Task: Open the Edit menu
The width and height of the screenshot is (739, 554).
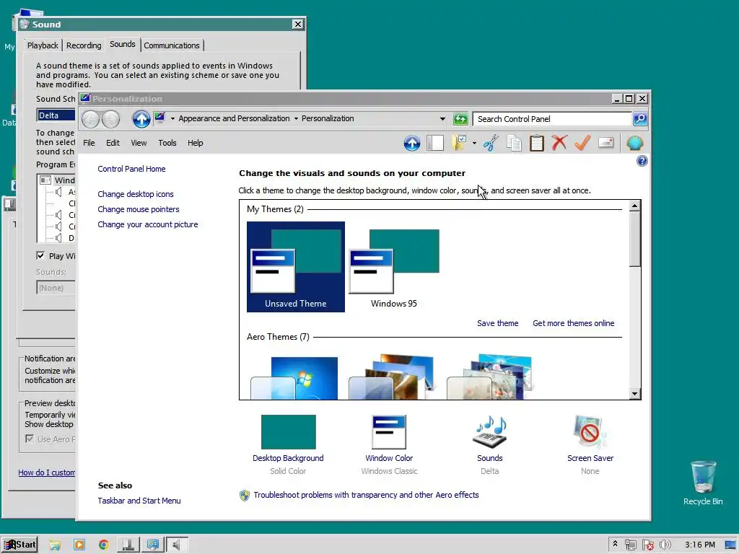Action: (x=113, y=143)
